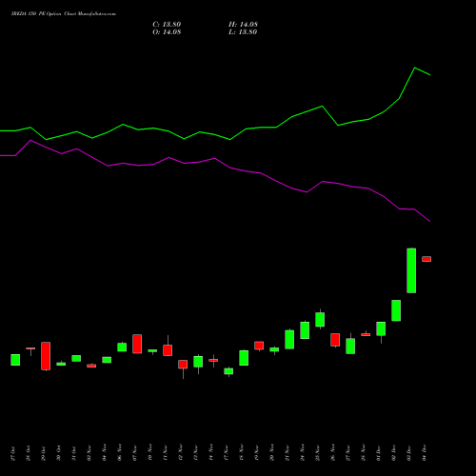Click the final red candlestick above 04 Dec
476x476 pixels.
pyautogui.click(x=426, y=259)
